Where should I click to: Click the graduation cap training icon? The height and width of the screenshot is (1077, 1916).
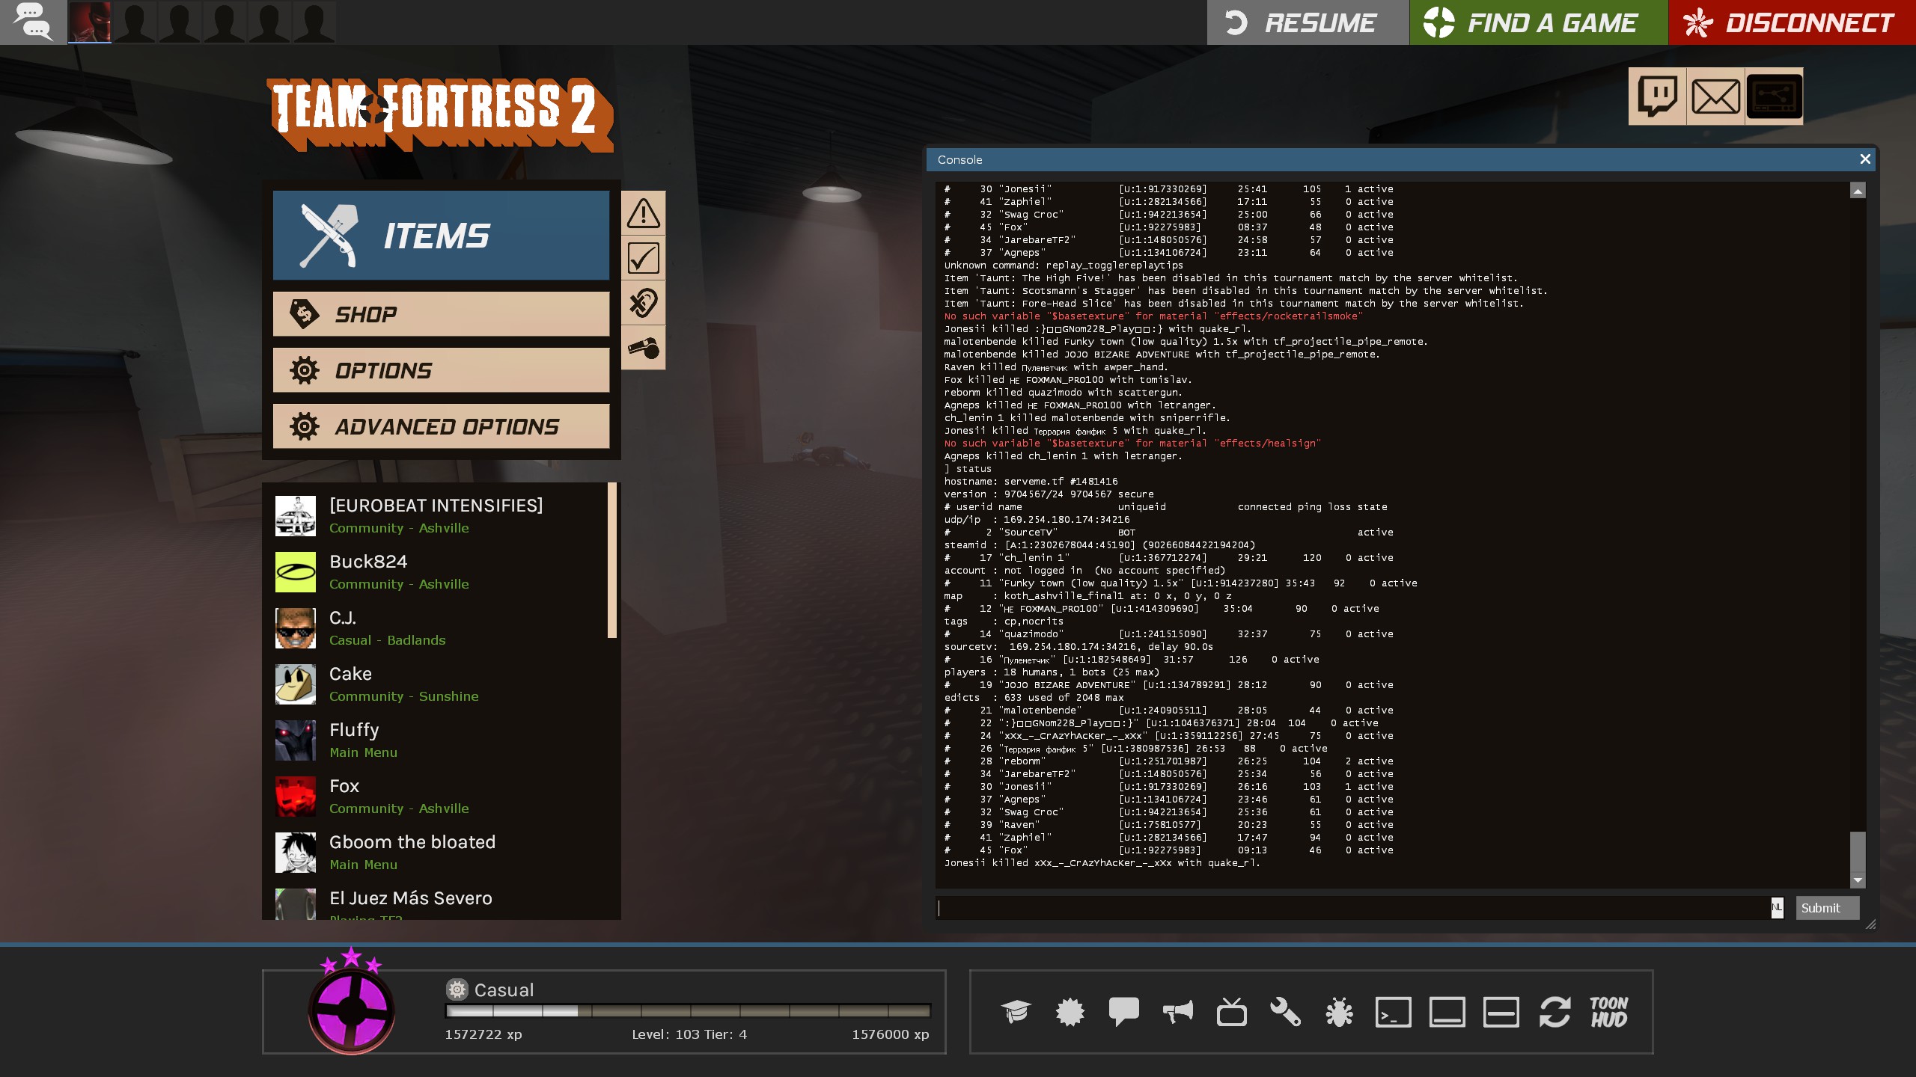point(1016,1012)
